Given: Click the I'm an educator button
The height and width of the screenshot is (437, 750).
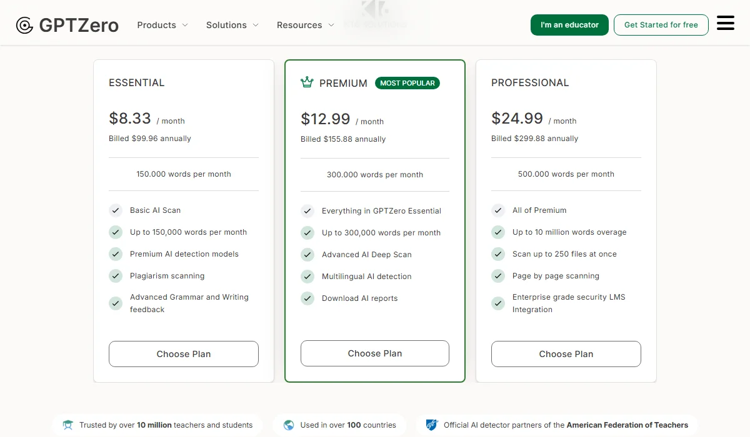Looking at the screenshot, I should pos(569,25).
